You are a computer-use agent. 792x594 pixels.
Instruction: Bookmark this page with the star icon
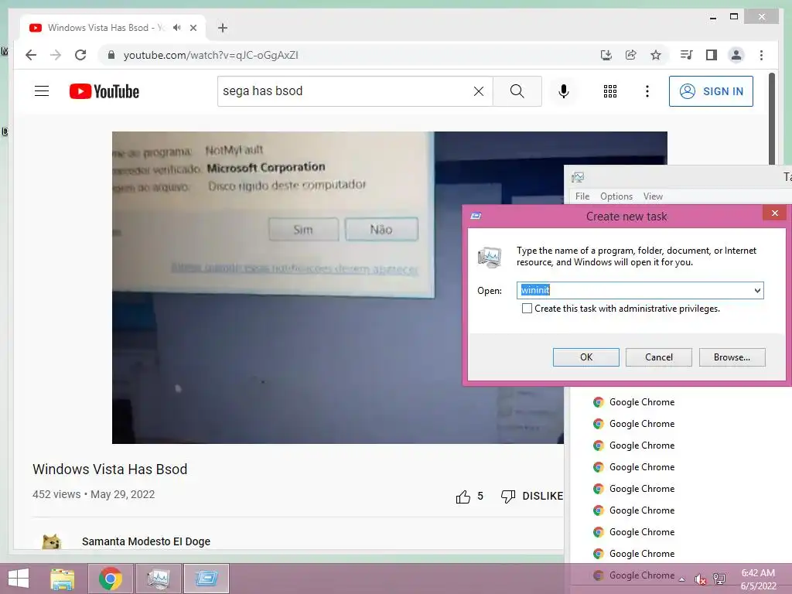pos(656,55)
